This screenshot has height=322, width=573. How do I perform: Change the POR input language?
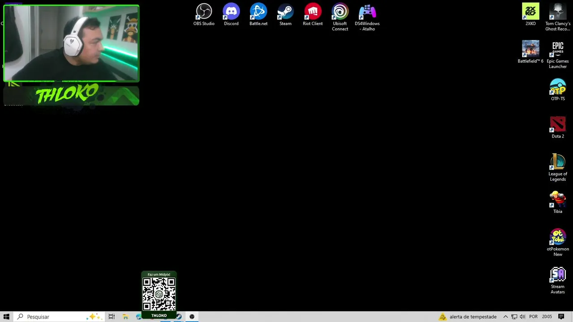[533, 317]
